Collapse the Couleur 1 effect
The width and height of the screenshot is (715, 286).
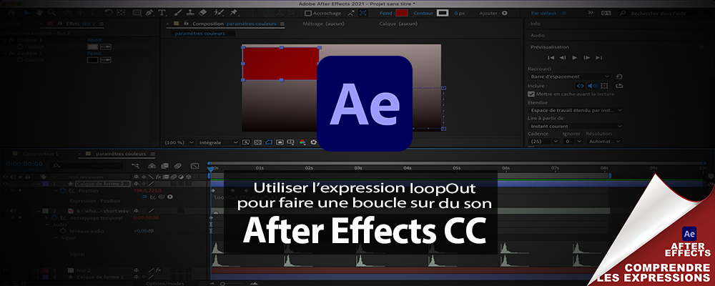pyautogui.click(x=5, y=40)
